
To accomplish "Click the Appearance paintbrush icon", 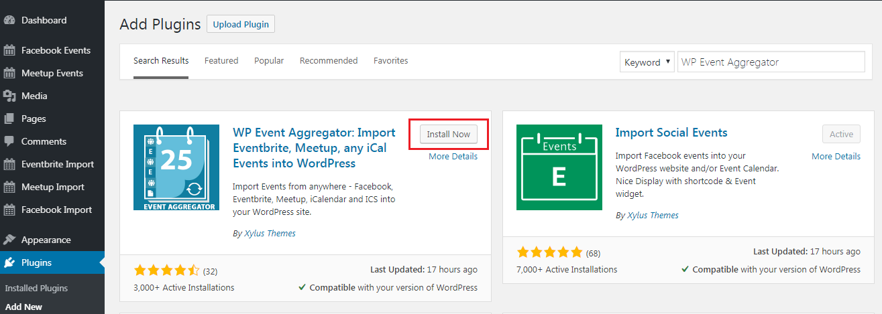I will click(9, 240).
